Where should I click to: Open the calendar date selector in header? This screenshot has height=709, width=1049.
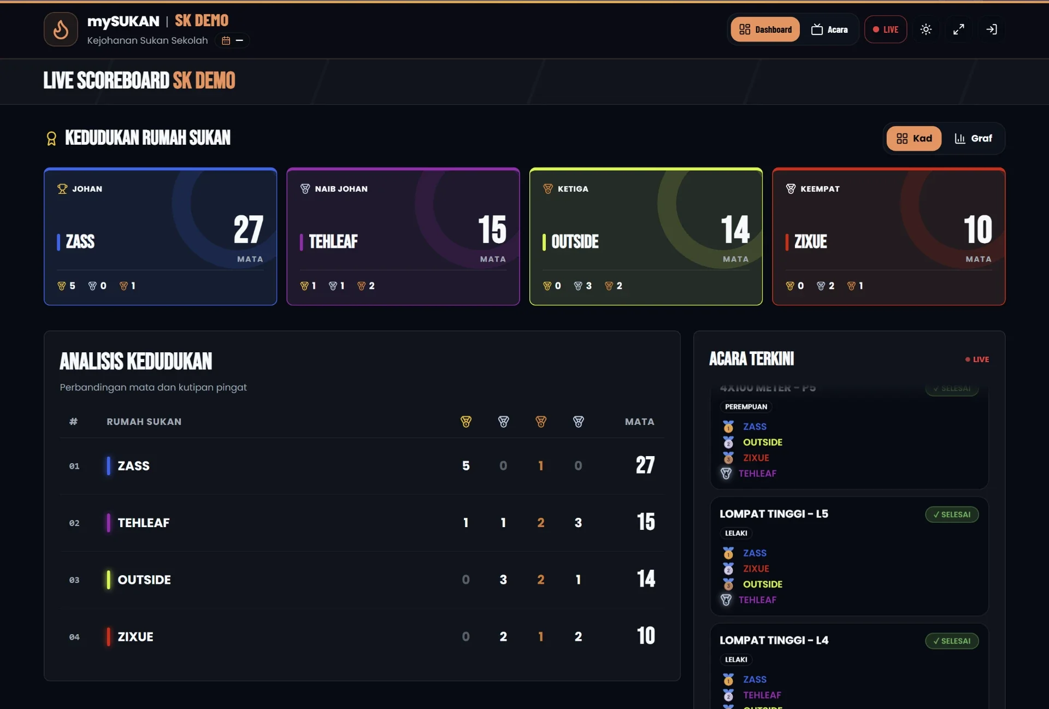click(232, 40)
